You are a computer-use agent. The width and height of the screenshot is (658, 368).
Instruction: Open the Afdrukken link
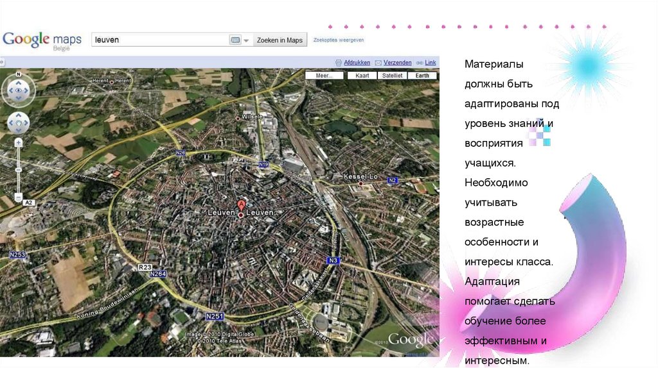pos(357,62)
